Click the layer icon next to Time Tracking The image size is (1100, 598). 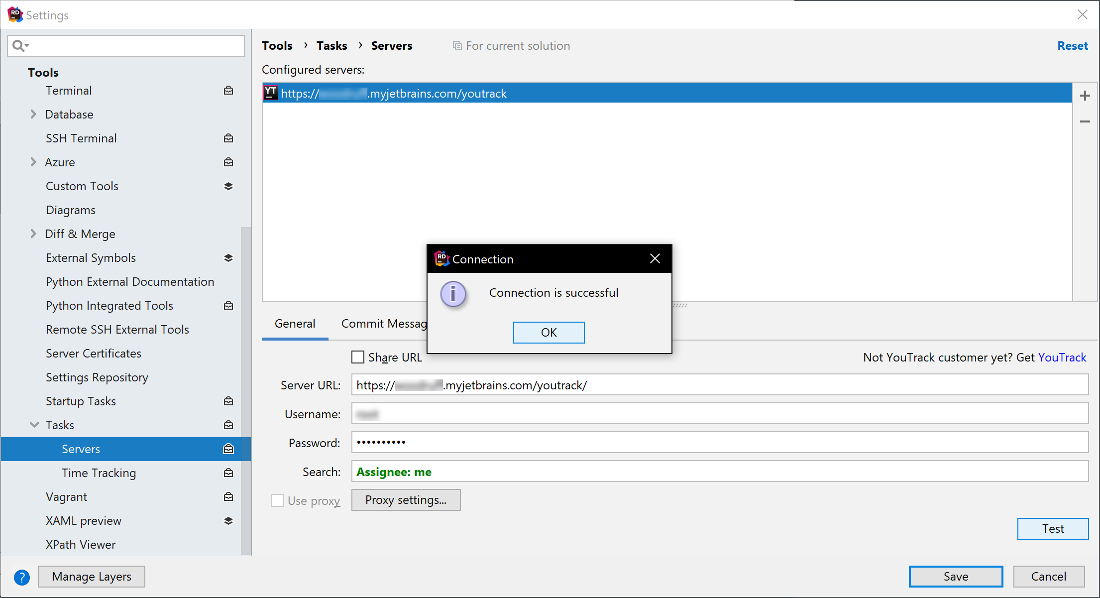click(228, 473)
